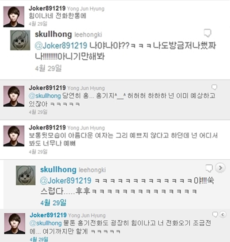Open skullhong's skull avatar on second reply

tap(26, 175)
